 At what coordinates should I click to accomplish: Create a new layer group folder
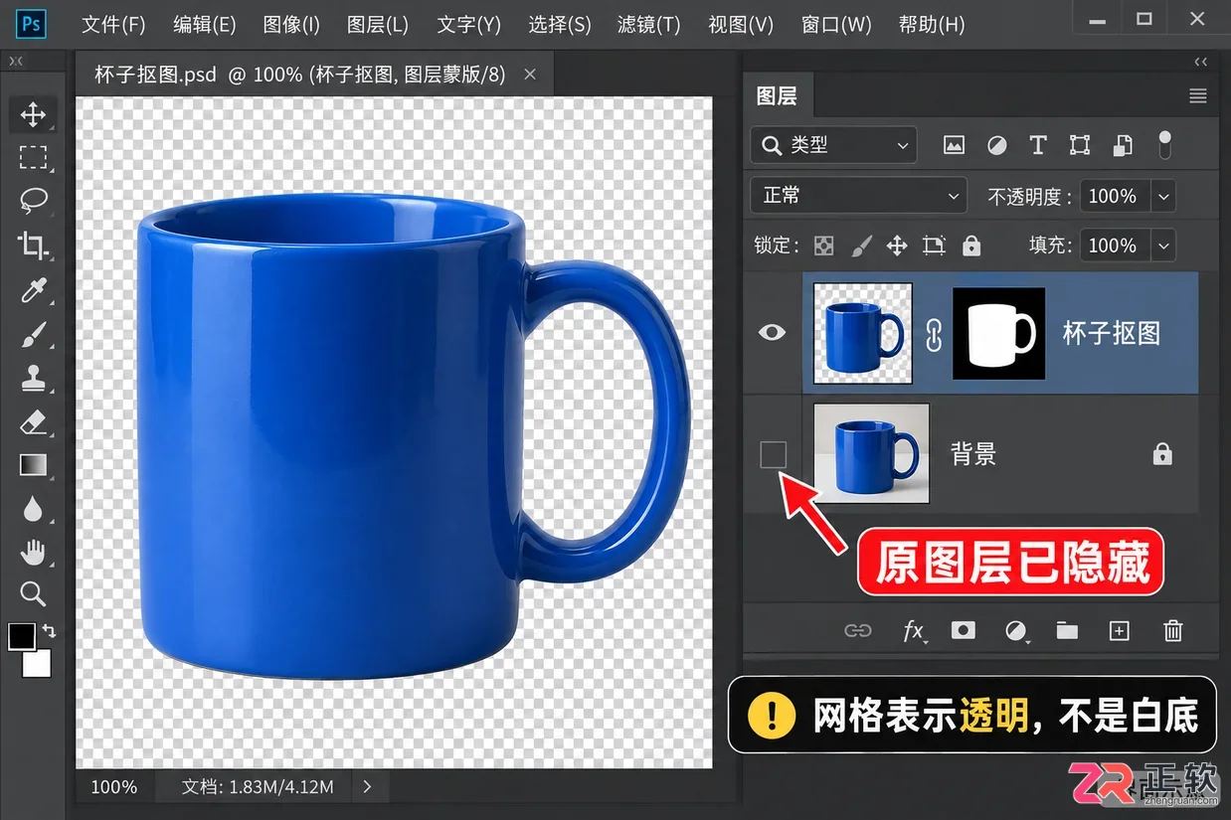coord(1067,630)
